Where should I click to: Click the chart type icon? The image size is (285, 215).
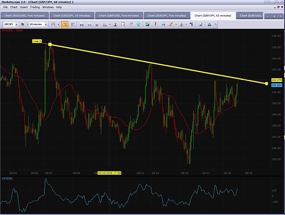click(53, 24)
